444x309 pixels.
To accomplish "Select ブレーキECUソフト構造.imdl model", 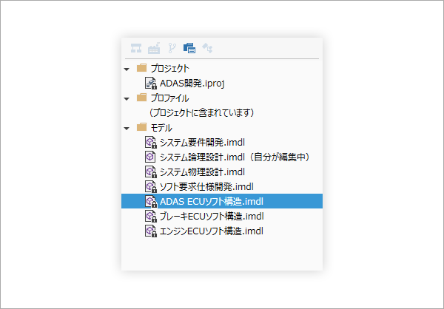I will [212, 216].
